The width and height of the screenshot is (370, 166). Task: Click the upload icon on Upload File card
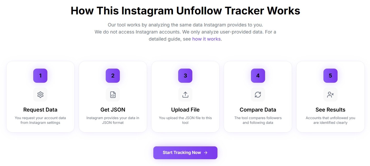coord(185,95)
